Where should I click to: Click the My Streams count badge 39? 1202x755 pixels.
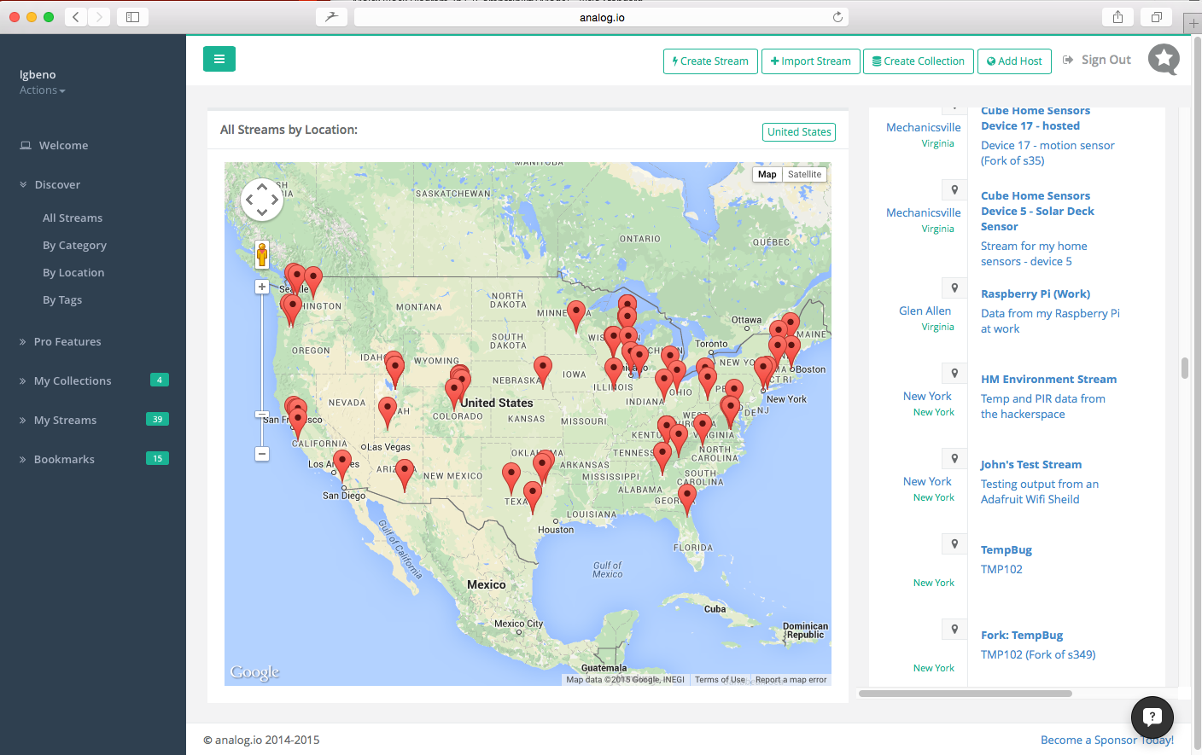[x=158, y=419]
